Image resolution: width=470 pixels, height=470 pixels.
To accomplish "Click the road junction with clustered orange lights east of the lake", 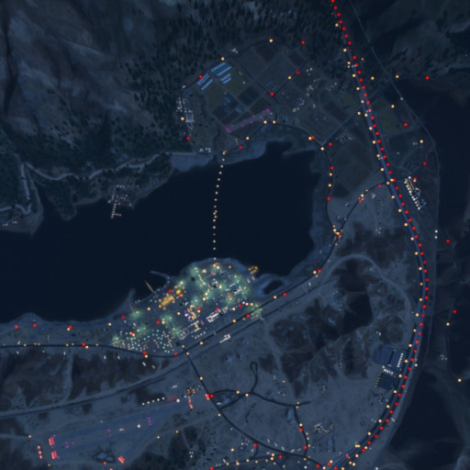I will click(x=337, y=231).
